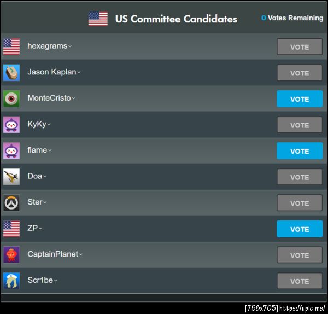328x314 pixels.
Task: Toggle the blue VOTE button for MonteCristo
Action: 300,99
